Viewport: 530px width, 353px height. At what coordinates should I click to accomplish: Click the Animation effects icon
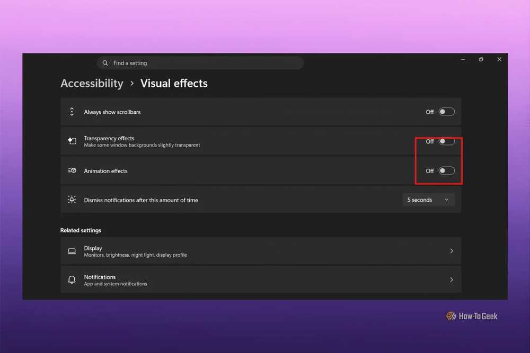coord(72,170)
